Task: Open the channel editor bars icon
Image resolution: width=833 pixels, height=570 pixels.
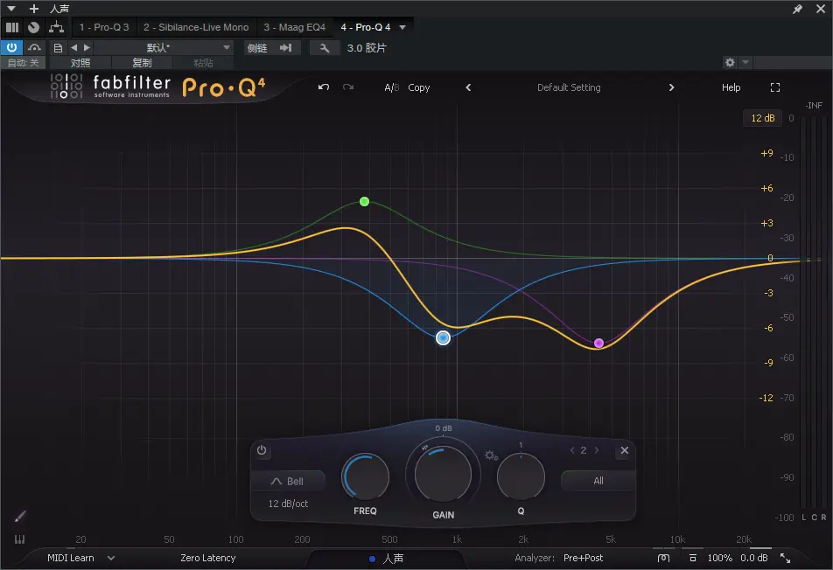Action: [x=12, y=27]
